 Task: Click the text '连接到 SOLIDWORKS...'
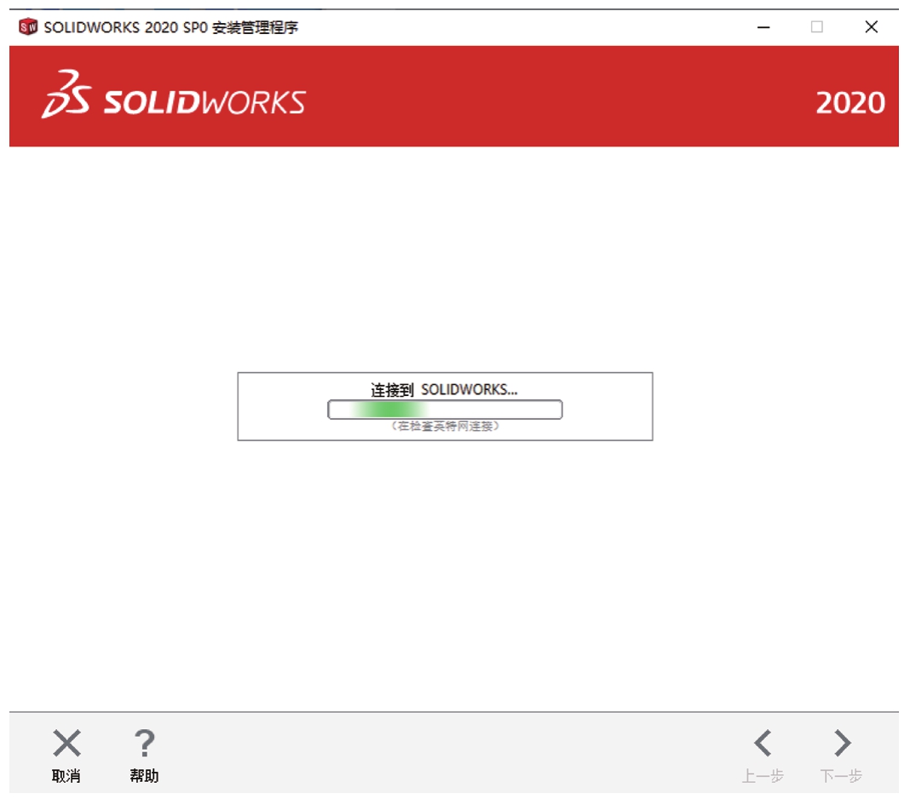click(444, 389)
